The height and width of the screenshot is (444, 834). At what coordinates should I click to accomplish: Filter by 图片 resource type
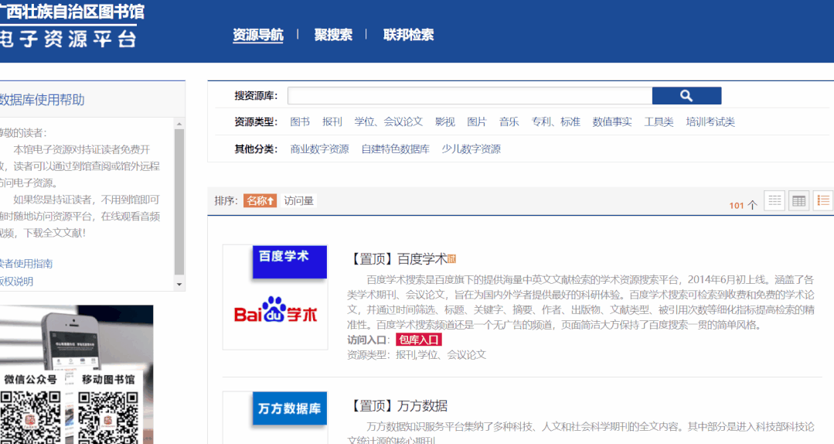(x=477, y=122)
